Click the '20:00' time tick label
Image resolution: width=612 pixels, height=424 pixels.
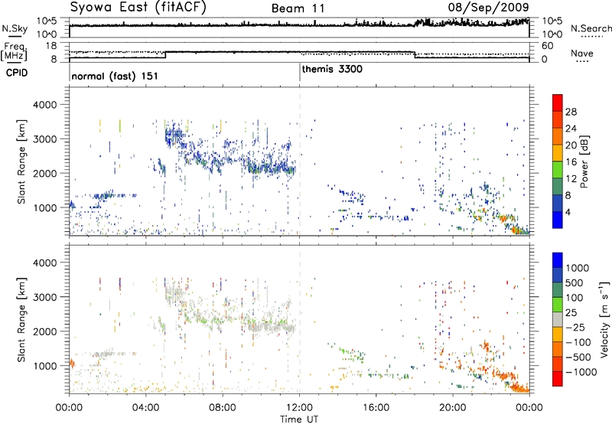coord(453,408)
